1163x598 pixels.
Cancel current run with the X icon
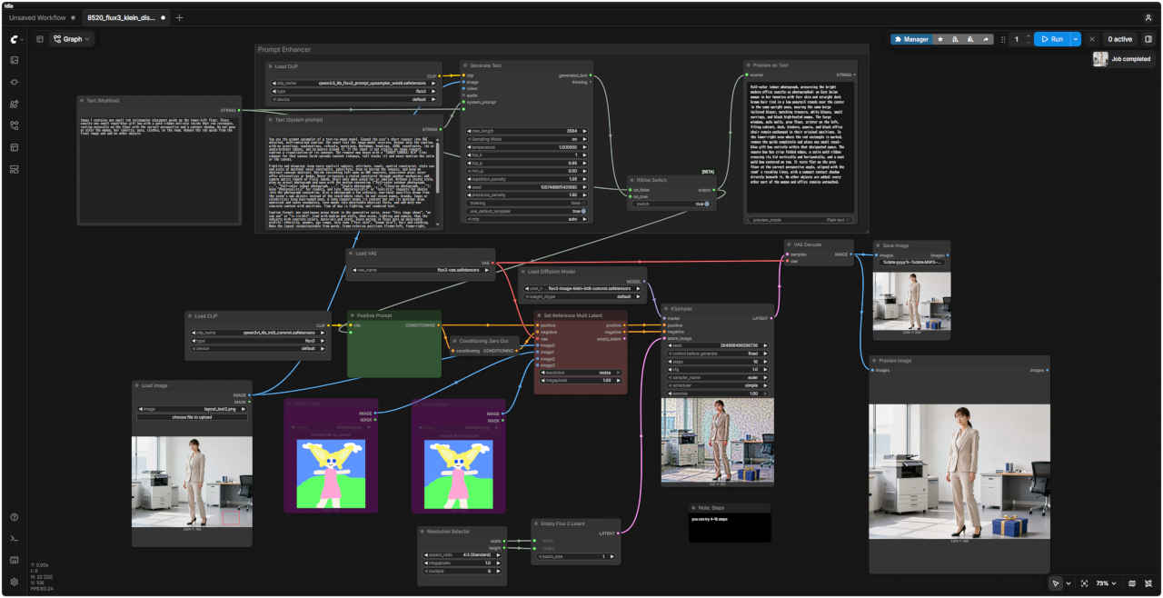tap(1092, 39)
